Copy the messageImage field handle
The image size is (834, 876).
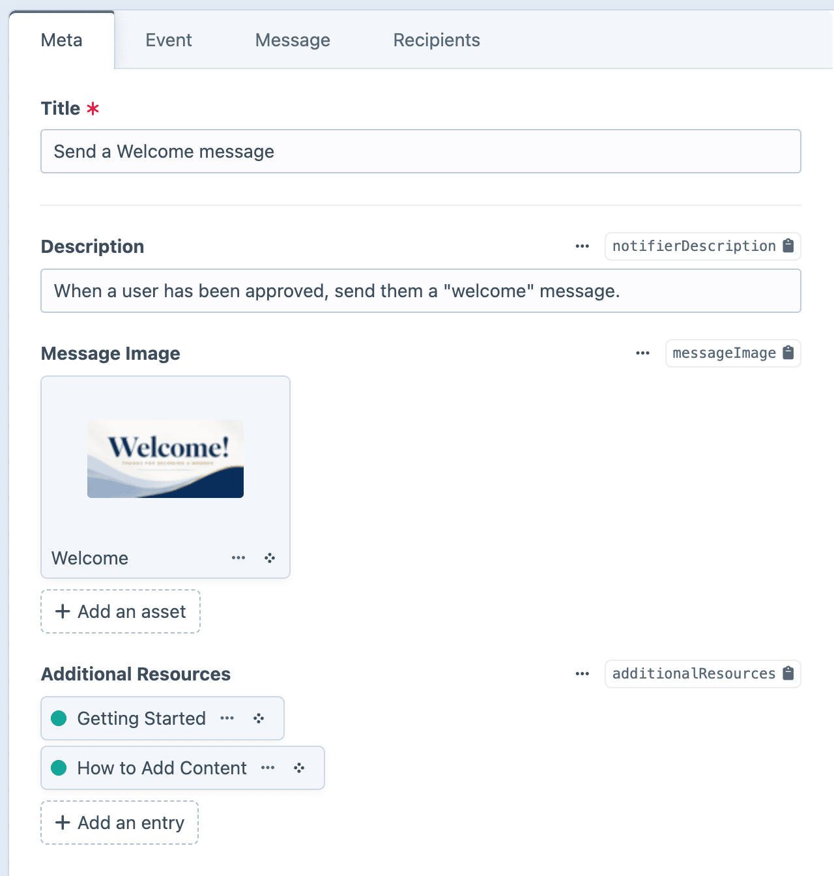pyautogui.click(x=733, y=353)
